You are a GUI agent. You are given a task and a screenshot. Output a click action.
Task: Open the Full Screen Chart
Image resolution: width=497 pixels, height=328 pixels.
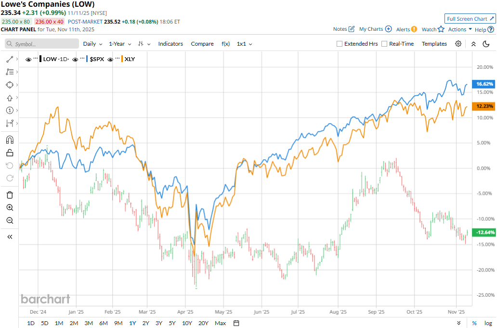[x=470, y=19]
